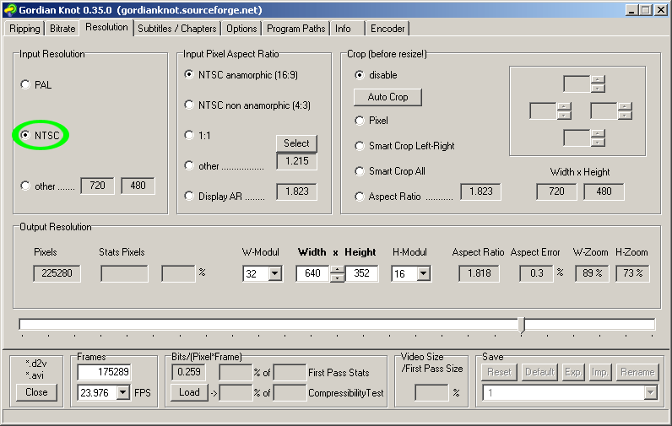
Task: Select the PAL input resolution
Action: point(25,84)
